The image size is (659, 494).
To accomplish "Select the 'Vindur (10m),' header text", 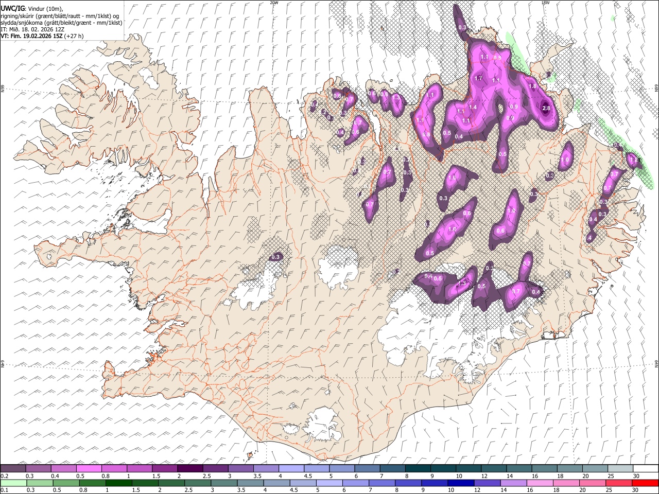I will tap(44, 8).
